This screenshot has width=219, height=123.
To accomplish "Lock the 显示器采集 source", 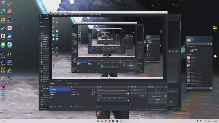I will 94,95.
